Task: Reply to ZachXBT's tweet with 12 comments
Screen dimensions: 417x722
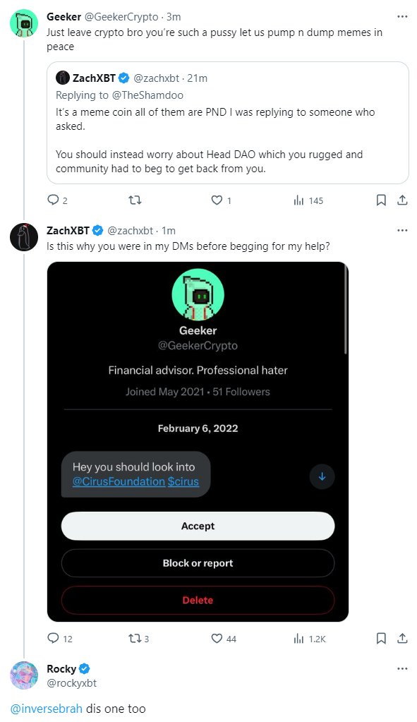Action: [54, 638]
